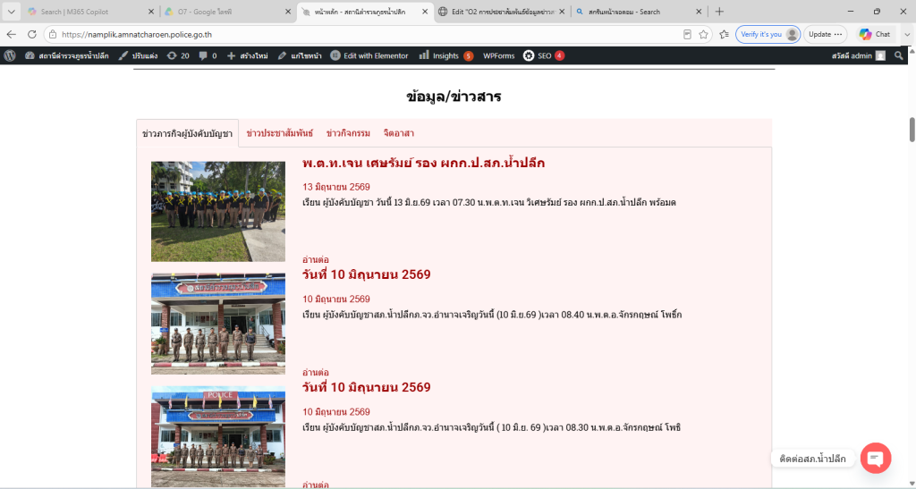Select the ข่าวภารกิจผู้บังคับบัญชา tab

point(188,133)
